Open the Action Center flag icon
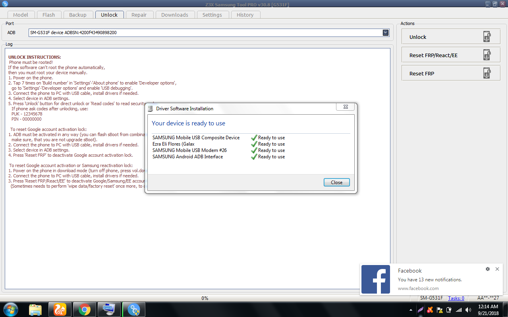Viewport: 508px width, 317px height. (440, 310)
